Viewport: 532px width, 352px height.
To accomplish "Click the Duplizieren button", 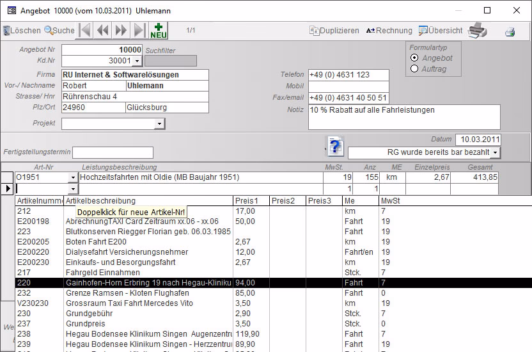I will [334, 31].
